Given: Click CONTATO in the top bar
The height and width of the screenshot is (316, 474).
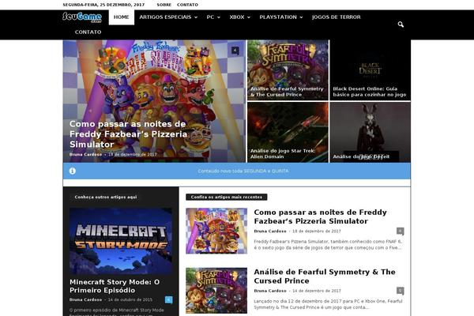Looking at the screenshot, I should click(x=187, y=5).
